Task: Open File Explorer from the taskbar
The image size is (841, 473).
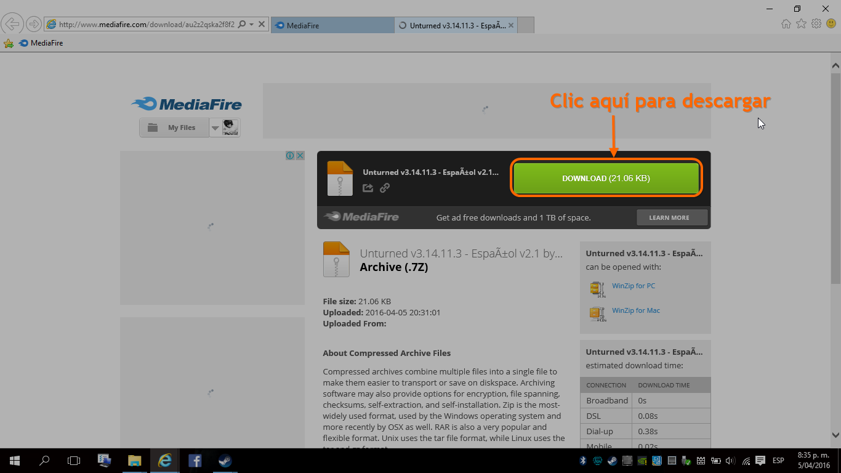Action: (x=134, y=460)
